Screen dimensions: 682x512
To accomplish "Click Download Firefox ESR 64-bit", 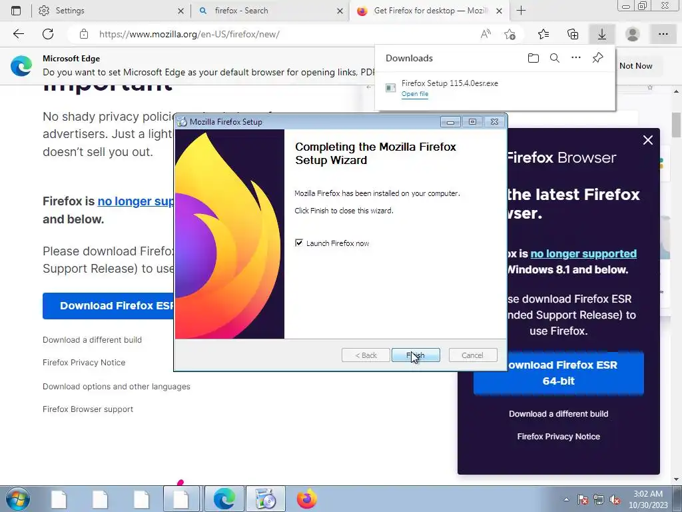I will 559,373.
